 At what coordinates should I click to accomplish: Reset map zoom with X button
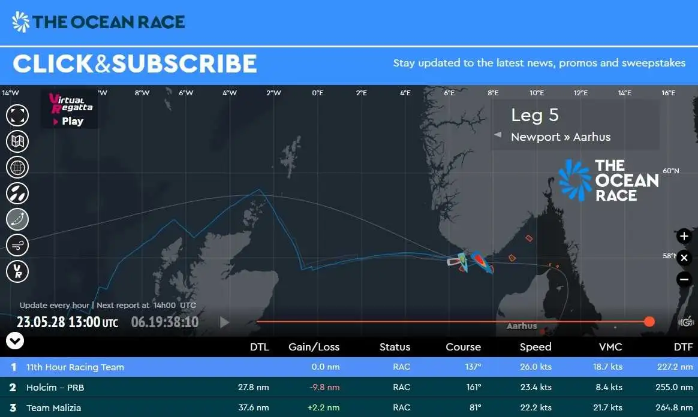(x=684, y=258)
